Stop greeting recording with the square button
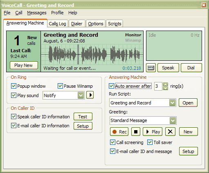The image size is (209, 173). pyautogui.click(x=136, y=132)
